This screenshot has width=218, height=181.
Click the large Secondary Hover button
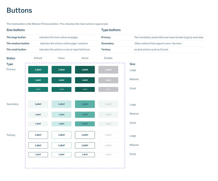(61, 104)
